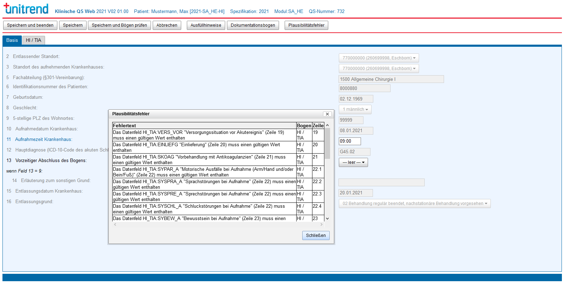Switch to the HI / TIA tab
This screenshot has width=564, height=284.
(x=33, y=40)
